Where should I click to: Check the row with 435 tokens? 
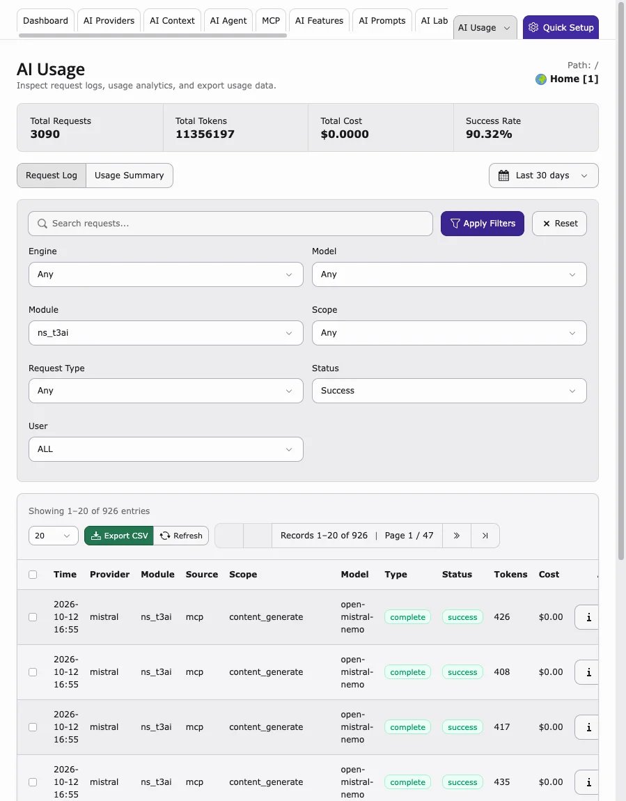33,782
